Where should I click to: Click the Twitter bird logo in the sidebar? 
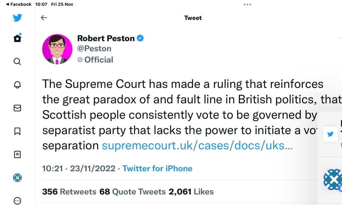pos(17,18)
